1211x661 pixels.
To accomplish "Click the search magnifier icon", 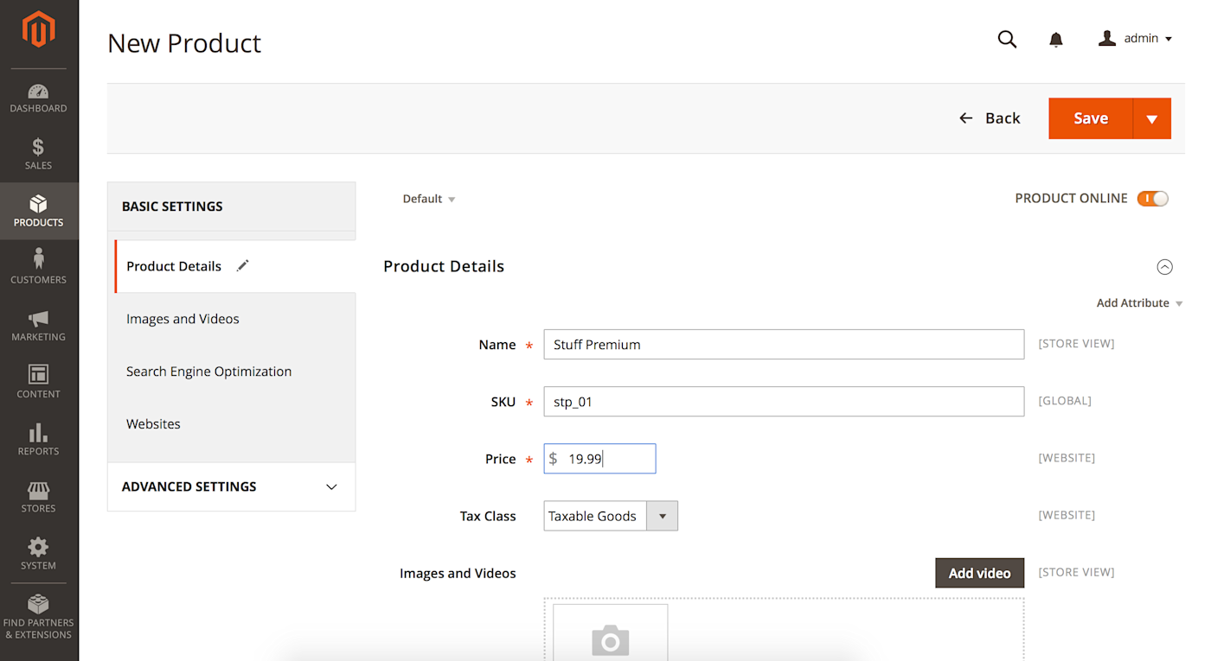I will [1007, 40].
